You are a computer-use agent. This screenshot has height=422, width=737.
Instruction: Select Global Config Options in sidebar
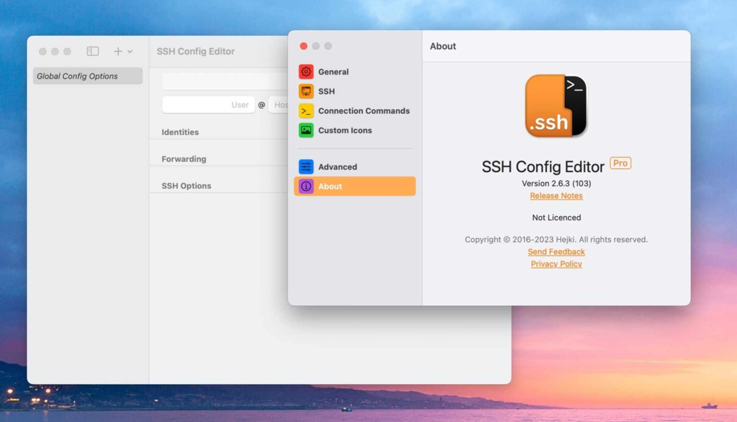pos(88,76)
